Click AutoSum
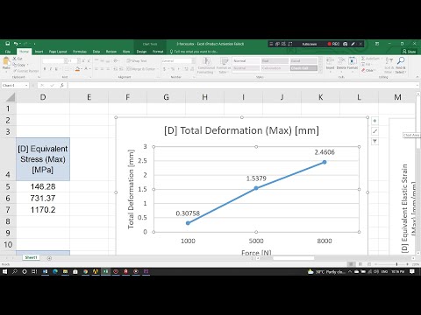 point(370,59)
